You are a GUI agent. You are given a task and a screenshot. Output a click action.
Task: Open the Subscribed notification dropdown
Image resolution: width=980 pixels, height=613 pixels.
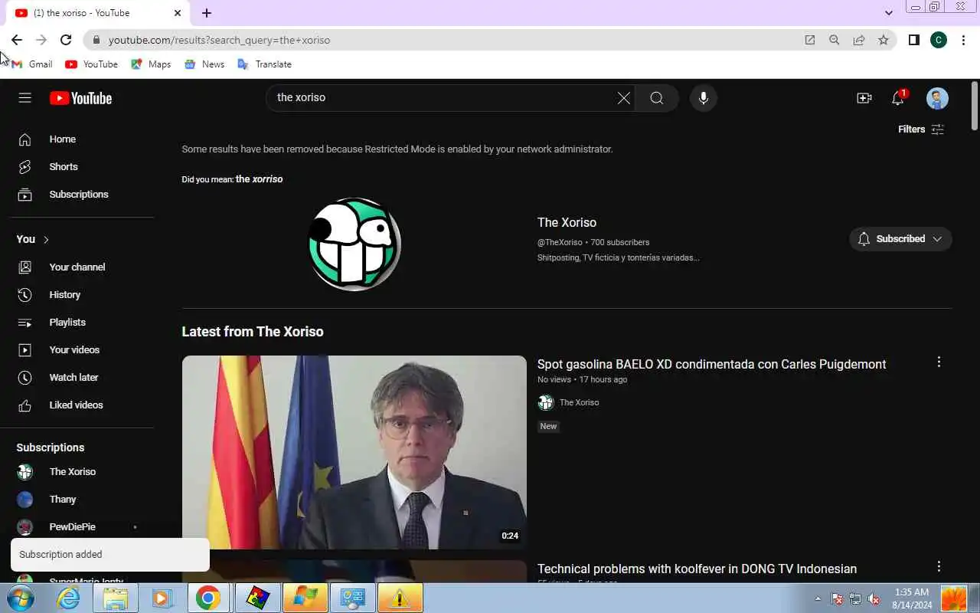coord(900,239)
